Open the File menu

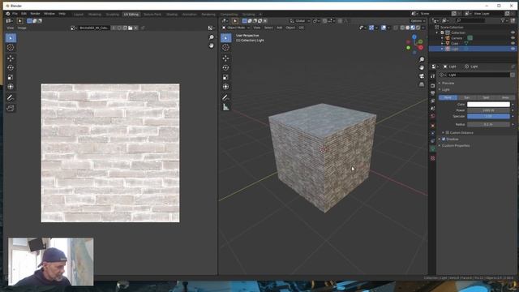15,14
